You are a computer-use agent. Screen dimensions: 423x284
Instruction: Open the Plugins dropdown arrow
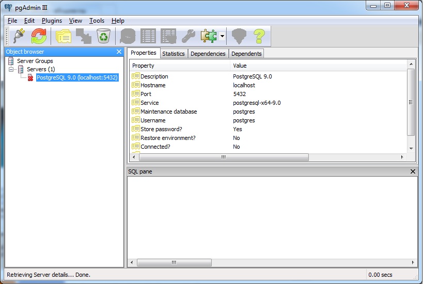coord(222,36)
